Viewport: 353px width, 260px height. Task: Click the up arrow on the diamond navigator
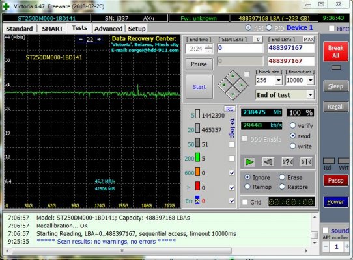[x=233, y=76]
